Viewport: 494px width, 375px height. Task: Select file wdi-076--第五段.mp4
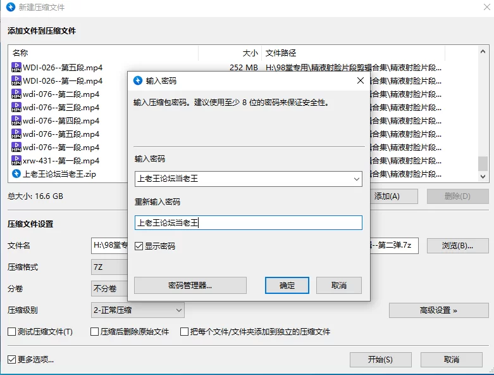(61, 134)
